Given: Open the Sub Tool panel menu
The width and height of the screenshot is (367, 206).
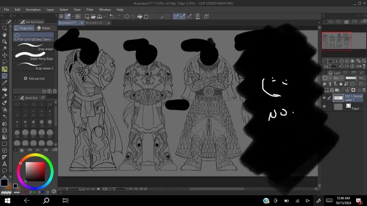Looking at the screenshot, I should 16,22.
